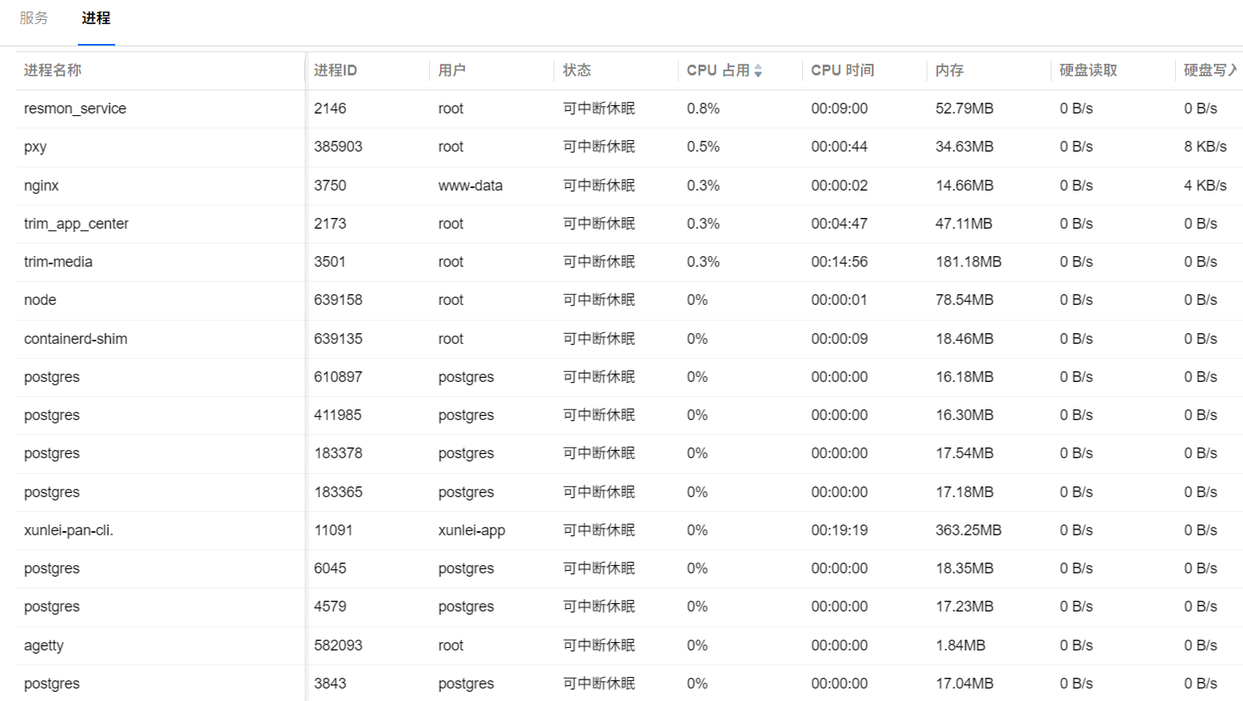Click the 用户 column header
The height and width of the screenshot is (701, 1243).
(452, 70)
